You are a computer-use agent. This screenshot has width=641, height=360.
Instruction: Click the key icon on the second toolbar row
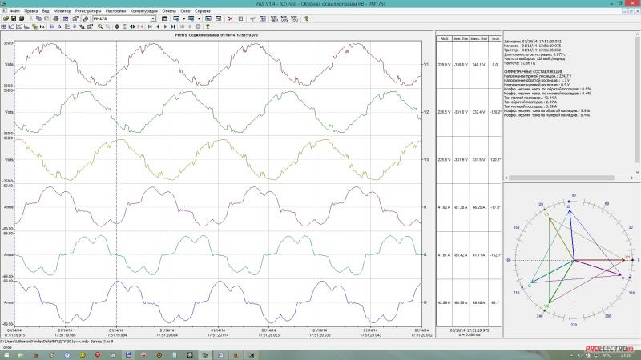[208, 26]
